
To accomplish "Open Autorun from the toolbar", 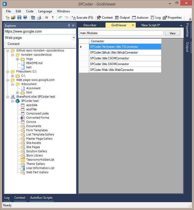I will click(x=140, y=18).
